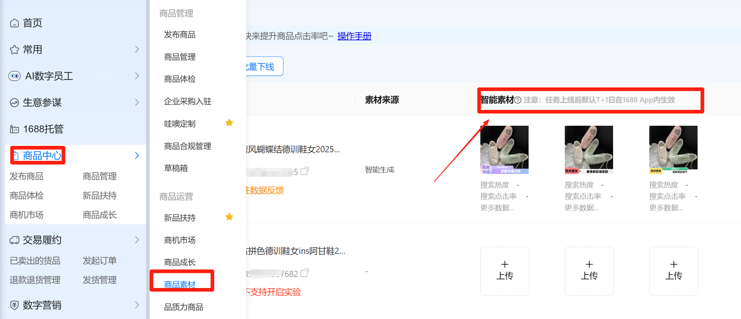741x319 pixels.
Task: Toggle the favorite star next to 哇噢定制
Action: pos(229,123)
